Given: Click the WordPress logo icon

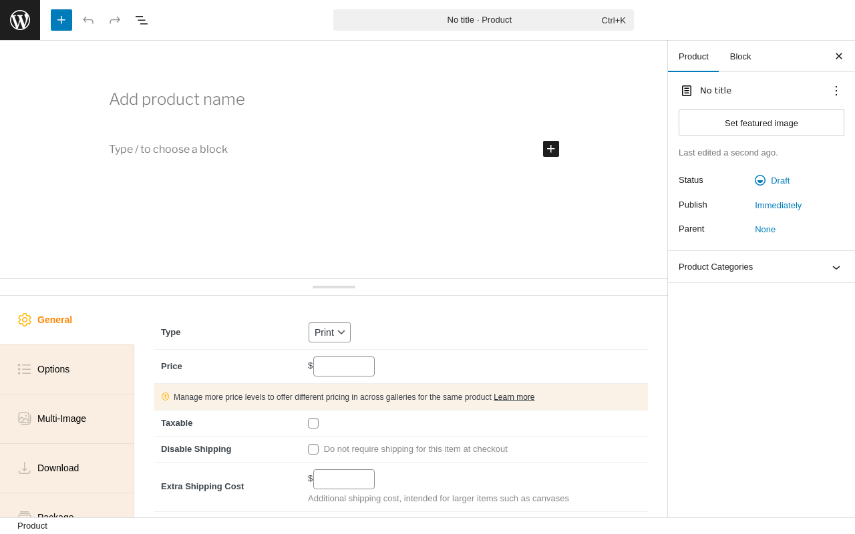Looking at the screenshot, I should pyautogui.click(x=20, y=20).
